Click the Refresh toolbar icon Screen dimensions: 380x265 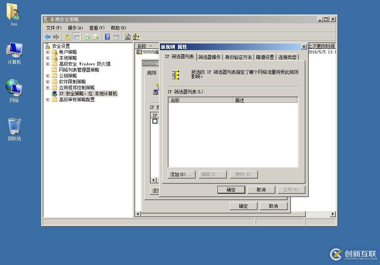tap(88, 37)
